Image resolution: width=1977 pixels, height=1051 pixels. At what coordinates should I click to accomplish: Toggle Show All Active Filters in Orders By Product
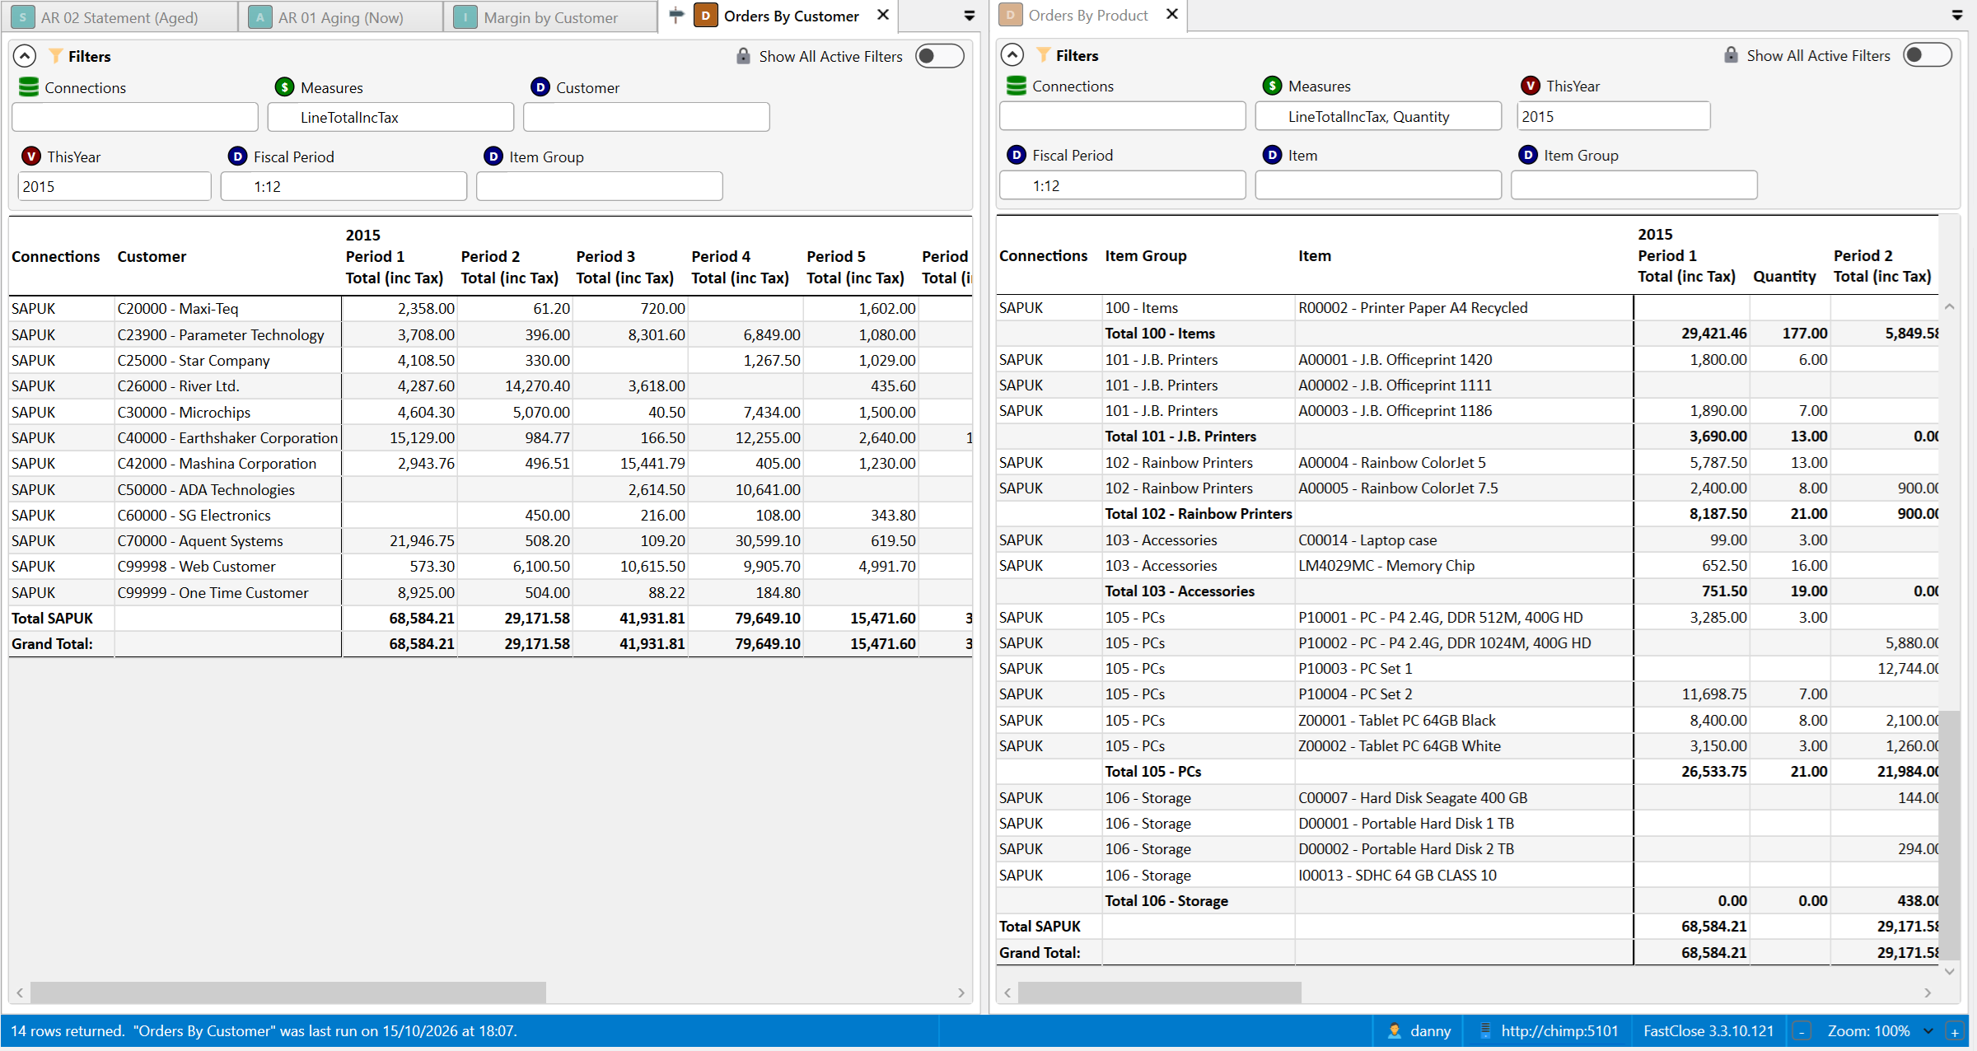[1927, 54]
